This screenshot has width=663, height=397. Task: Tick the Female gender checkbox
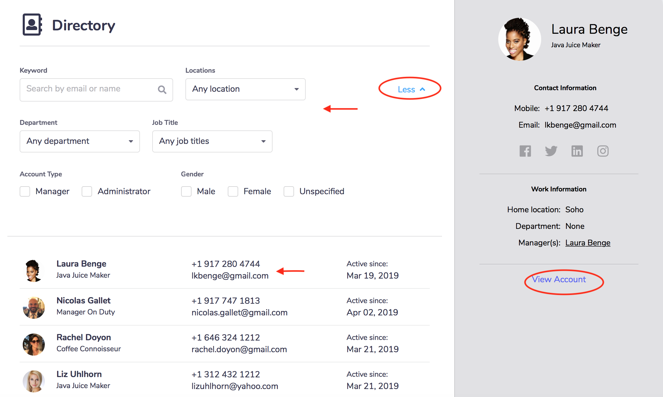(x=233, y=191)
